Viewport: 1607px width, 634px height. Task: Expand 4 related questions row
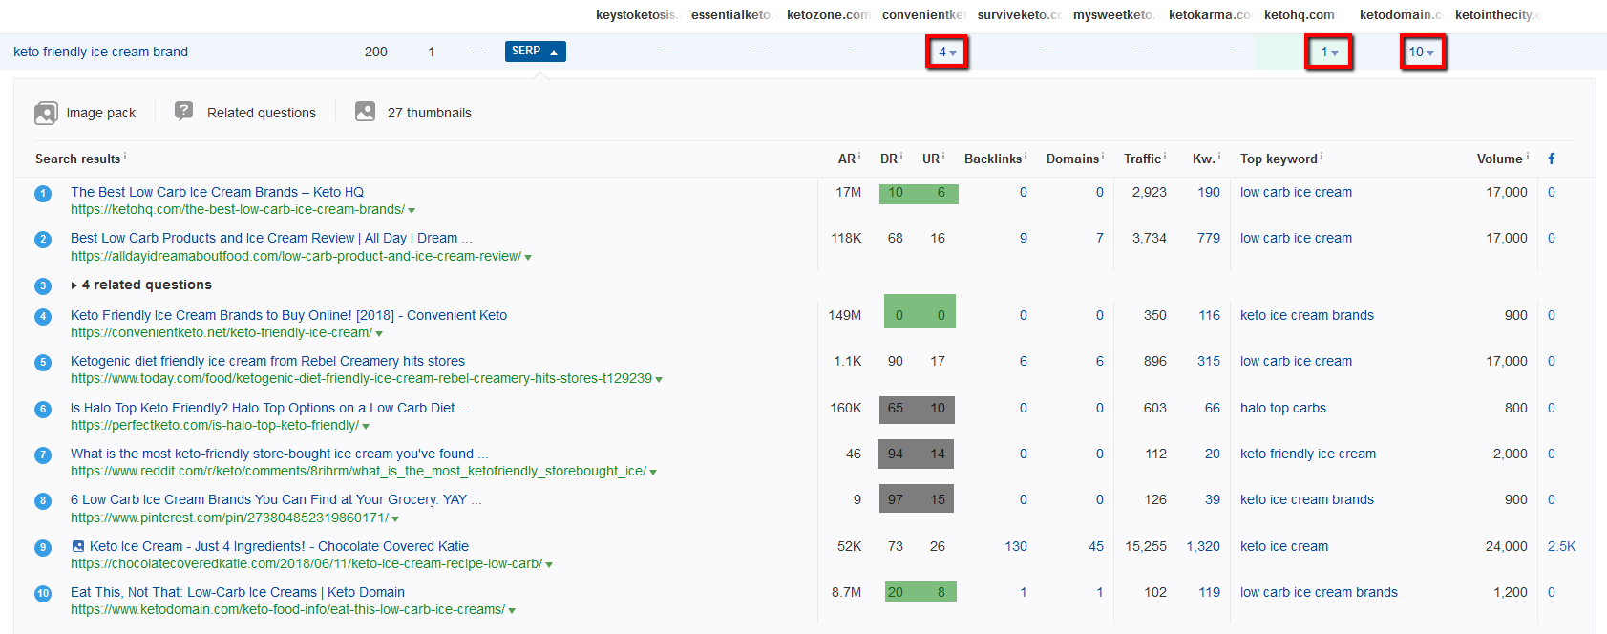point(141,285)
